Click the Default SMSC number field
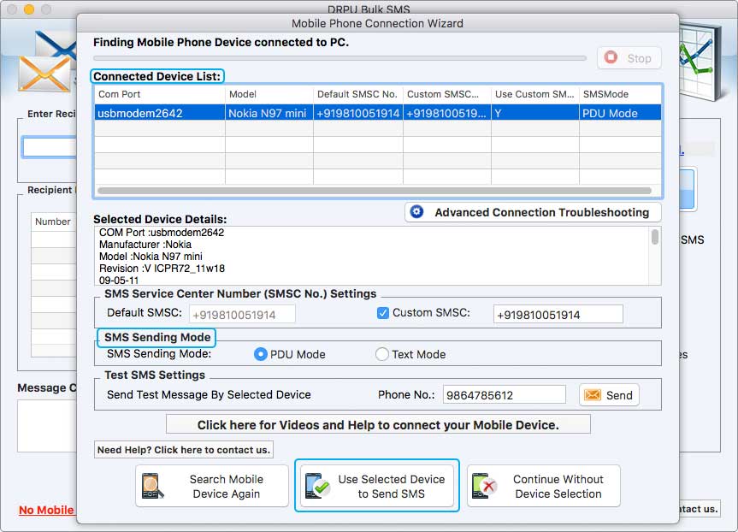Image resolution: width=738 pixels, height=532 pixels. pos(242,315)
